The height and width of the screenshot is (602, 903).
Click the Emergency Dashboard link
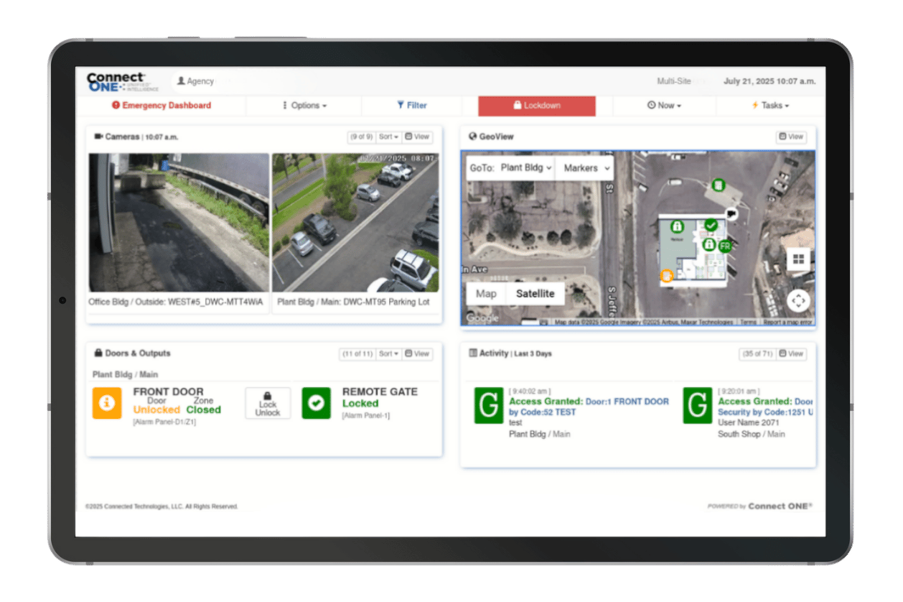pos(161,105)
